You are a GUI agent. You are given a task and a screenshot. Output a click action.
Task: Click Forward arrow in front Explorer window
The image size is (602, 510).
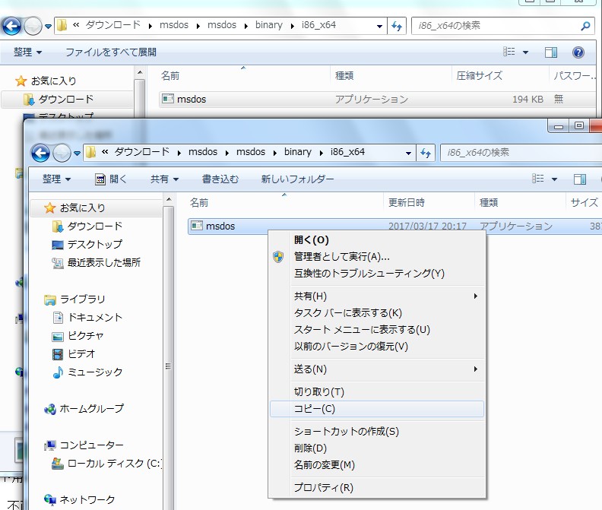pos(62,154)
